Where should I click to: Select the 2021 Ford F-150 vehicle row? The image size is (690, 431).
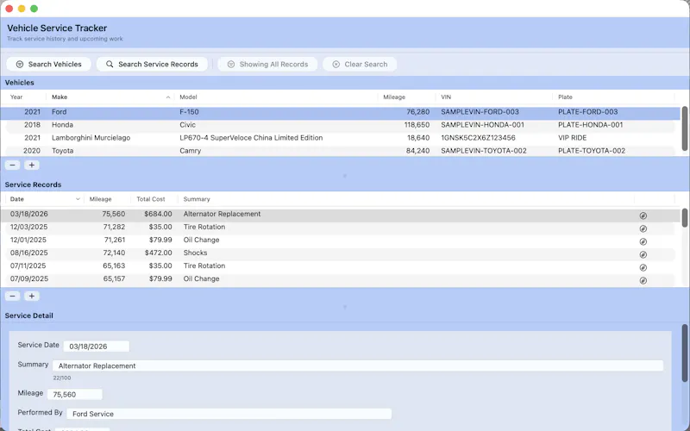[340, 112]
